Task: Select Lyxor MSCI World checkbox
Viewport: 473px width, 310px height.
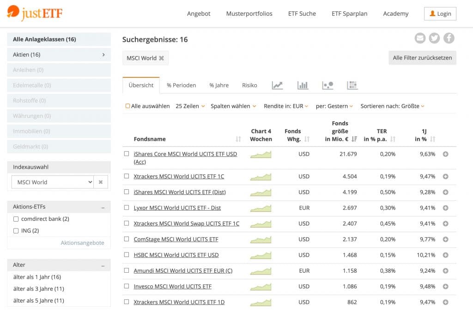Action: point(127,207)
